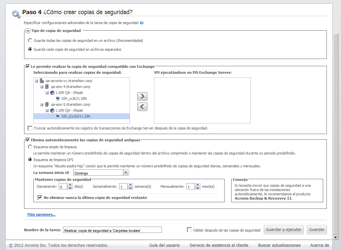Click the qa-acronis-vc.itransition.corp server icon

(42, 81)
